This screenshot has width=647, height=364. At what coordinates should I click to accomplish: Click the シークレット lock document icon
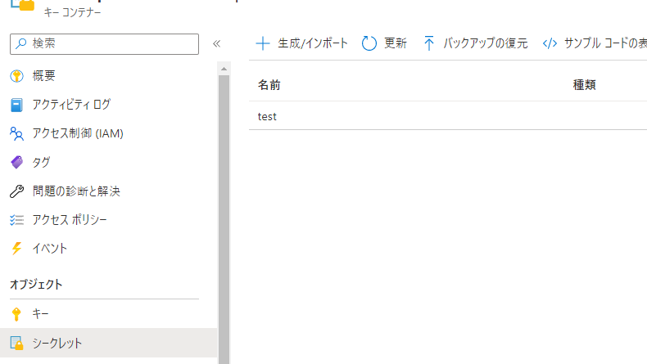[16, 343]
